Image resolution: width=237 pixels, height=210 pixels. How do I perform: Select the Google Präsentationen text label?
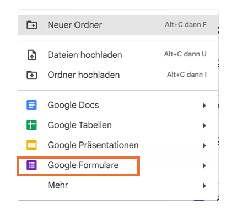pyautogui.click(x=93, y=145)
